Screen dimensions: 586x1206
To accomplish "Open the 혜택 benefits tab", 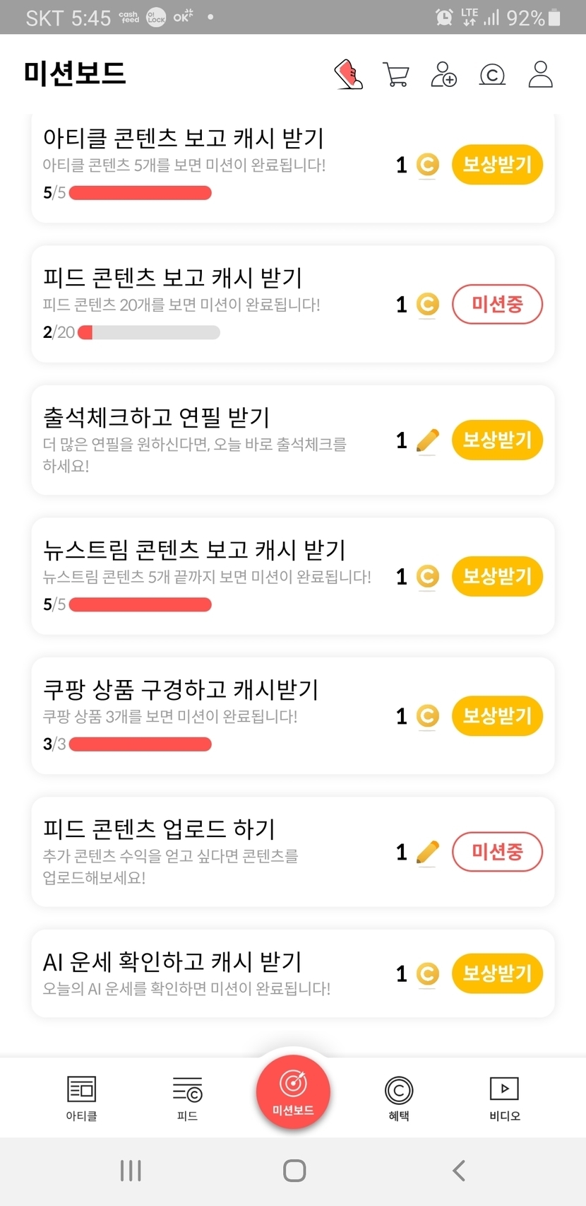I will [399, 1099].
